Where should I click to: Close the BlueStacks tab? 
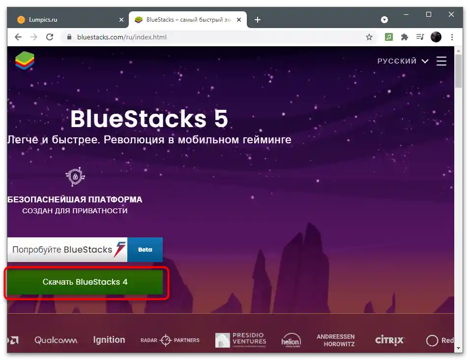tap(239, 20)
